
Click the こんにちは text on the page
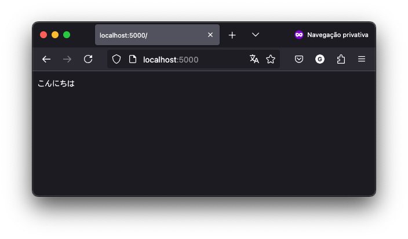point(56,83)
